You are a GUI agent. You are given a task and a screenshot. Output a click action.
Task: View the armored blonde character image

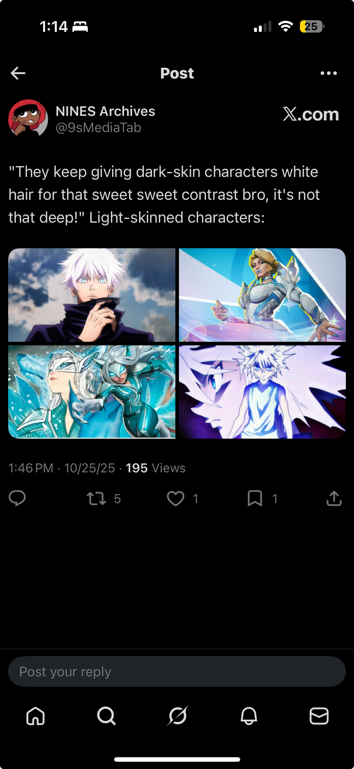pos(262,295)
